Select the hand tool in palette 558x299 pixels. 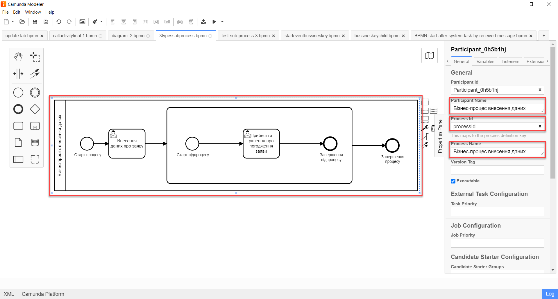tap(18, 57)
